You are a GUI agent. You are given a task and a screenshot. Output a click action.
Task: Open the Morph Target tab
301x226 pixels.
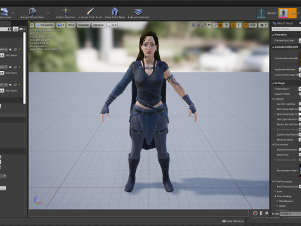[285, 23]
